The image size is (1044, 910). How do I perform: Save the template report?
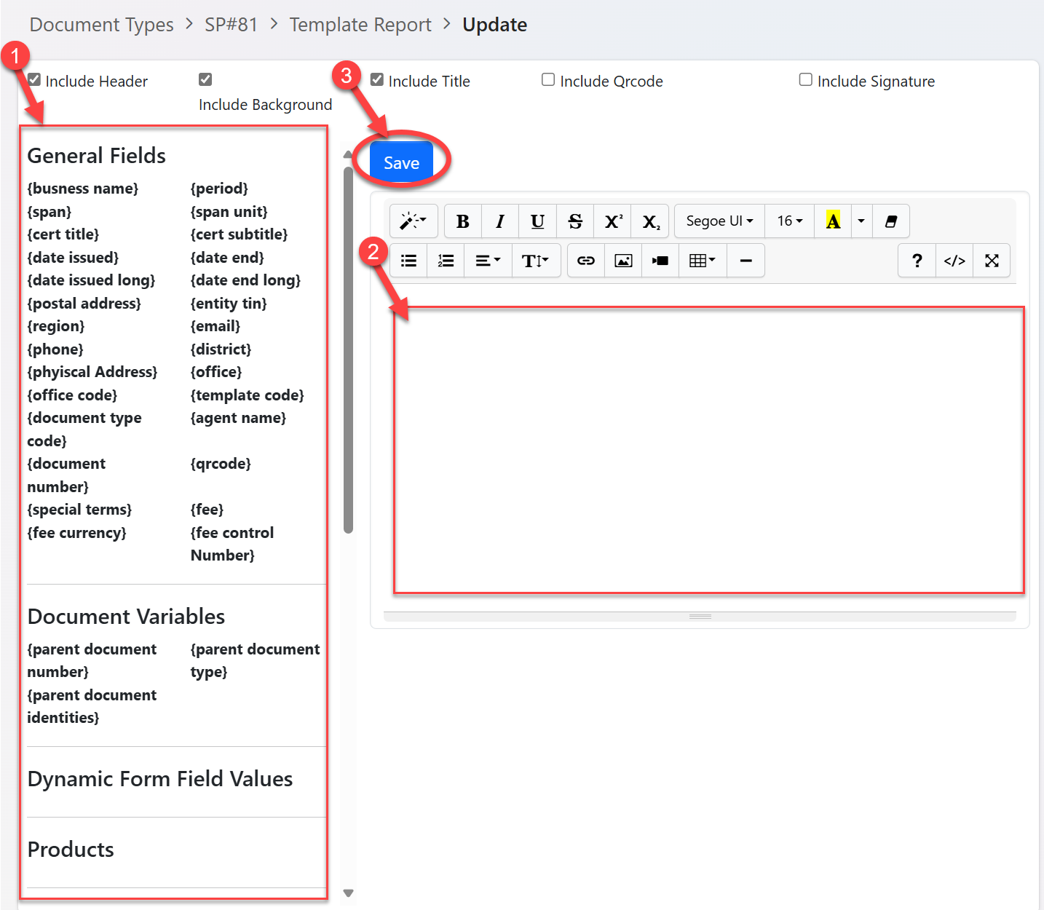[401, 163]
